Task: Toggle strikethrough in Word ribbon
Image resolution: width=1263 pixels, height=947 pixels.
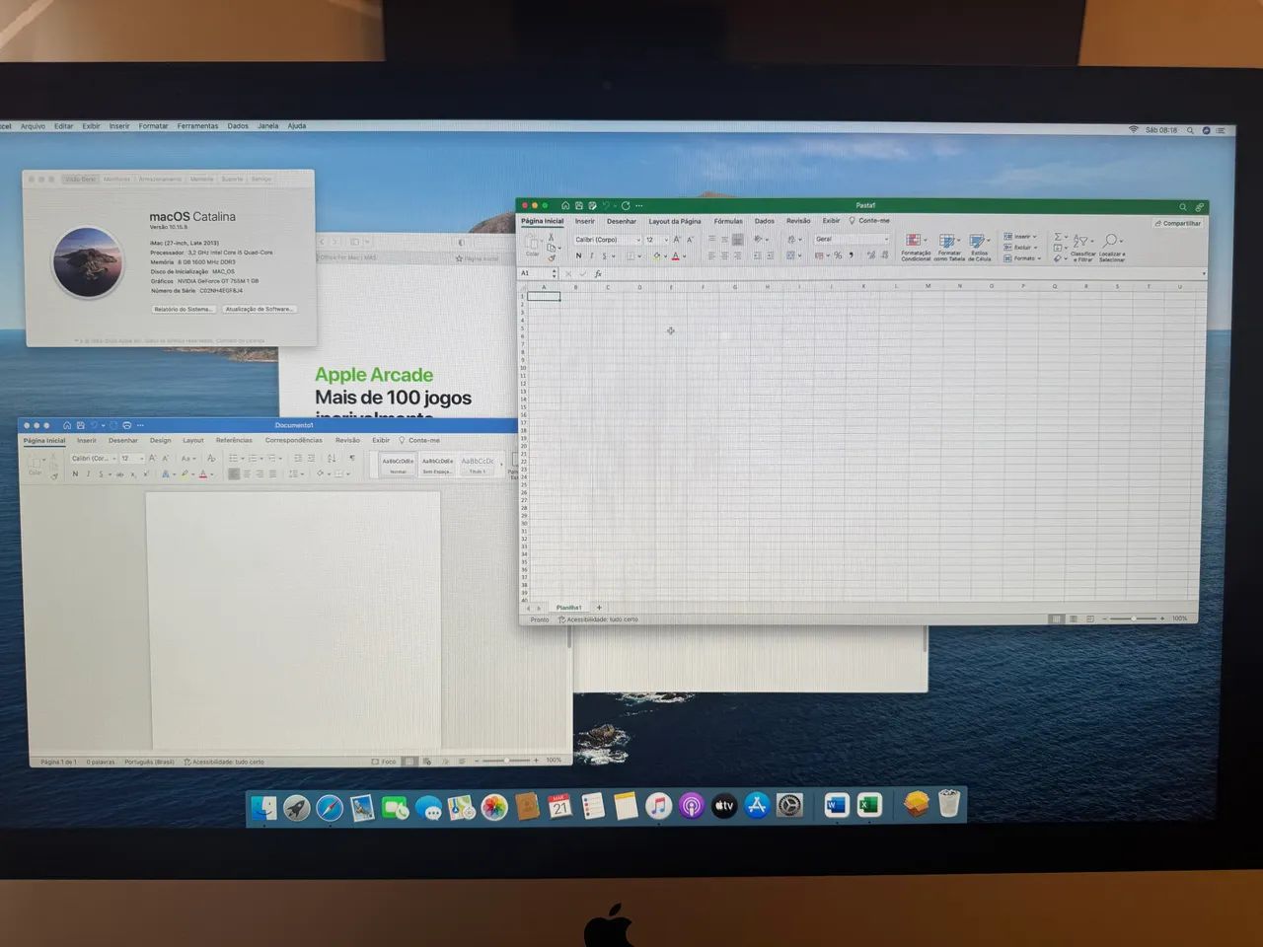Action: pyautogui.click(x=119, y=474)
